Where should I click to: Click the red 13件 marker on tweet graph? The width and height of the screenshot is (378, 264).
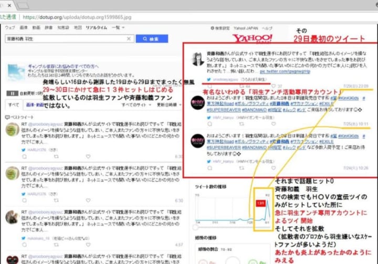point(260,203)
